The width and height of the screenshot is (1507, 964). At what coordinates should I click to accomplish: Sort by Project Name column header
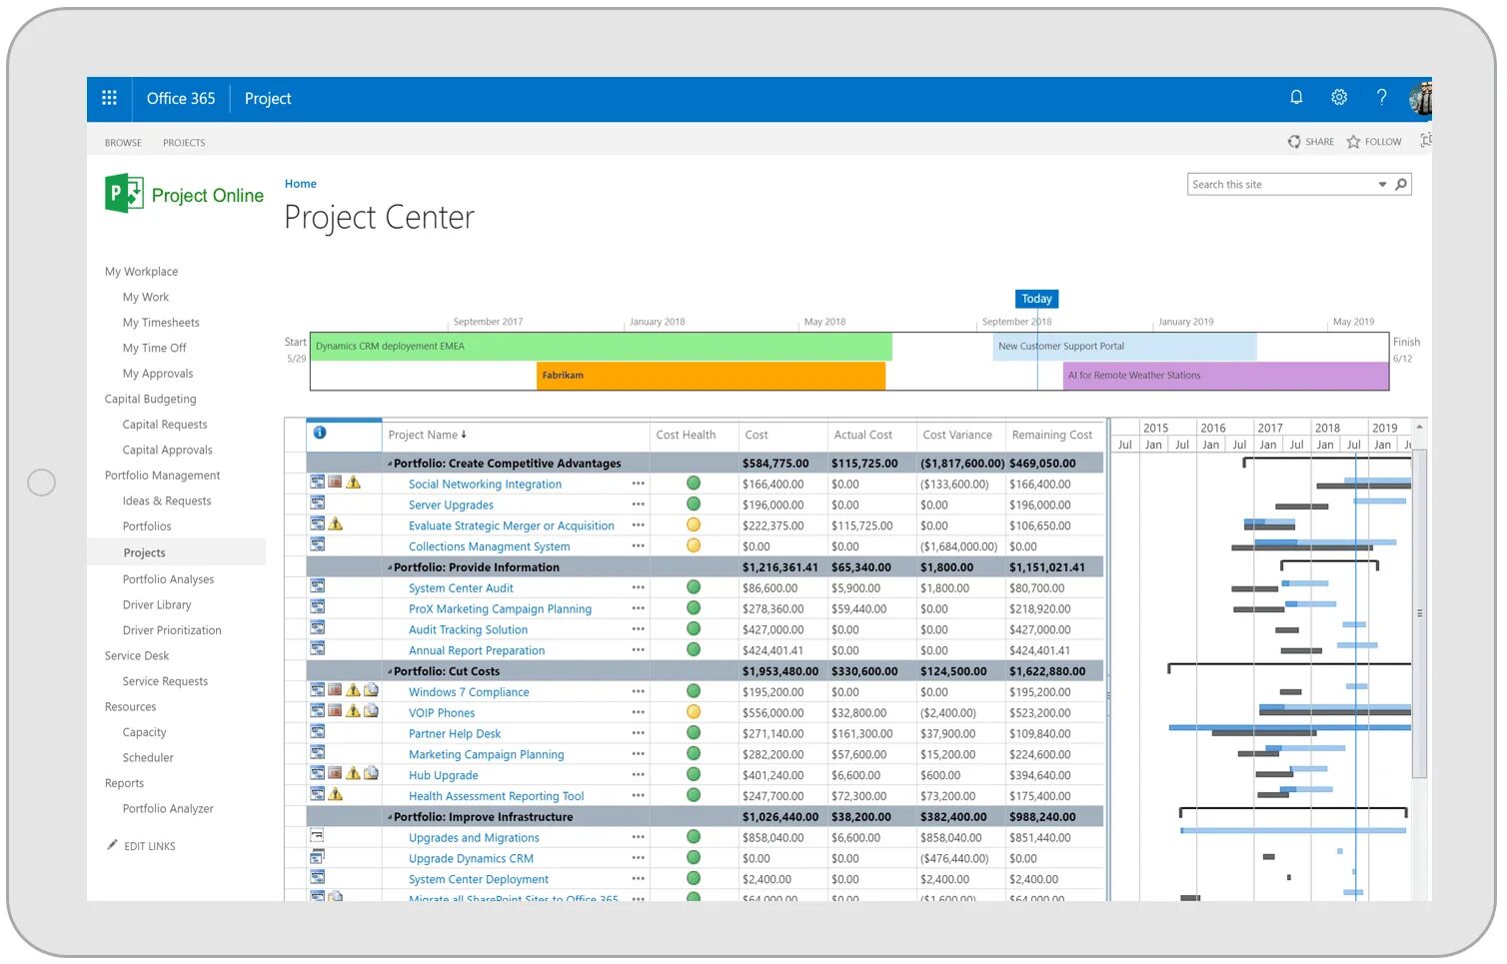pos(427,435)
